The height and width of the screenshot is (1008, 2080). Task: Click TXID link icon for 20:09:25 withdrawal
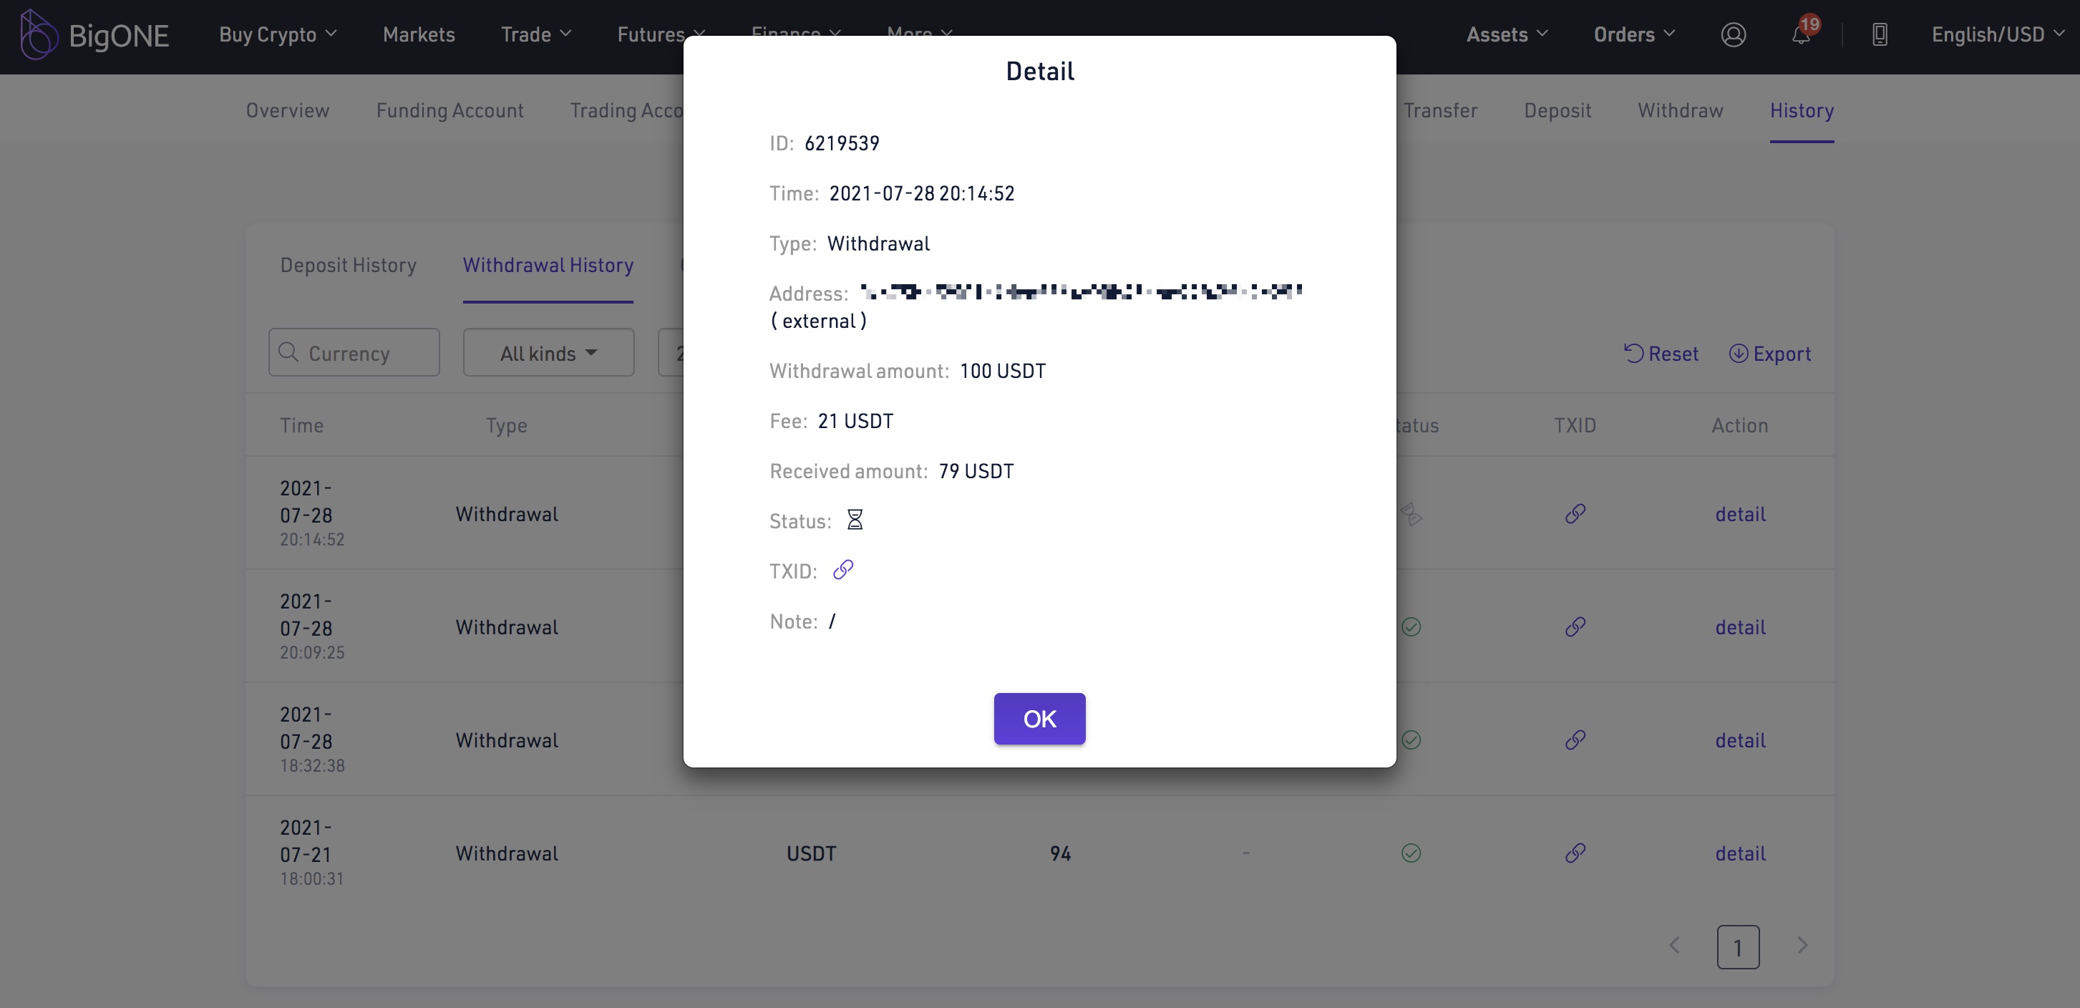tap(1575, 626)
